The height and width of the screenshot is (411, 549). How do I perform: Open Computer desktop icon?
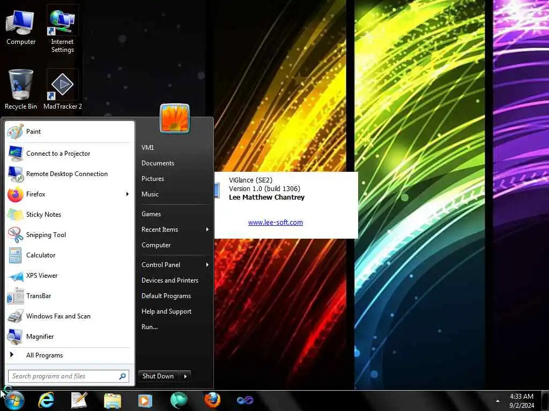coord(21,28)
